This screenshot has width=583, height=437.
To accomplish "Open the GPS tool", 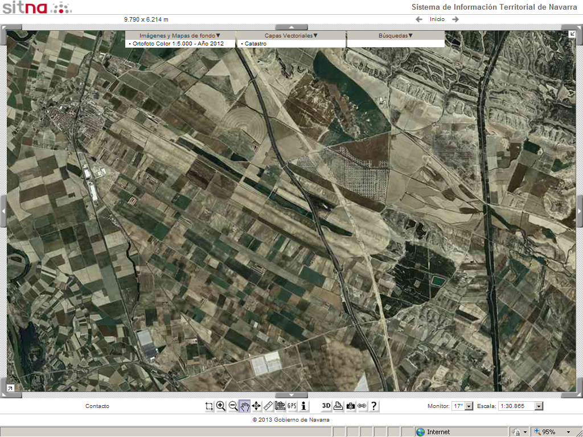I will click(x=292, y=406).
